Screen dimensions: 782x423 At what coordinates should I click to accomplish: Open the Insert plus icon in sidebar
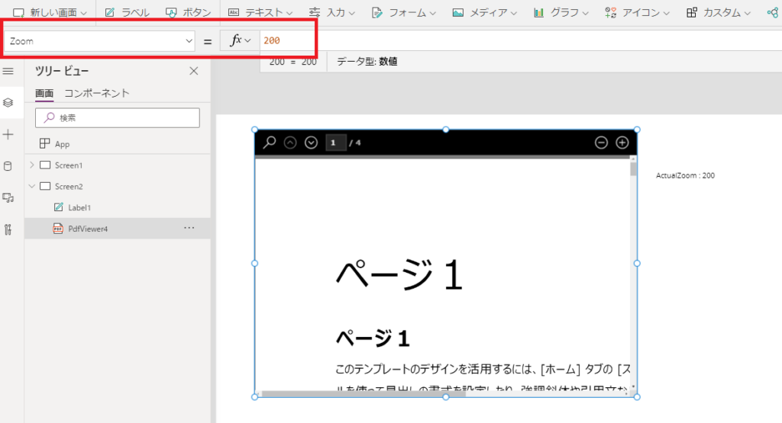[x=8, y=134]
